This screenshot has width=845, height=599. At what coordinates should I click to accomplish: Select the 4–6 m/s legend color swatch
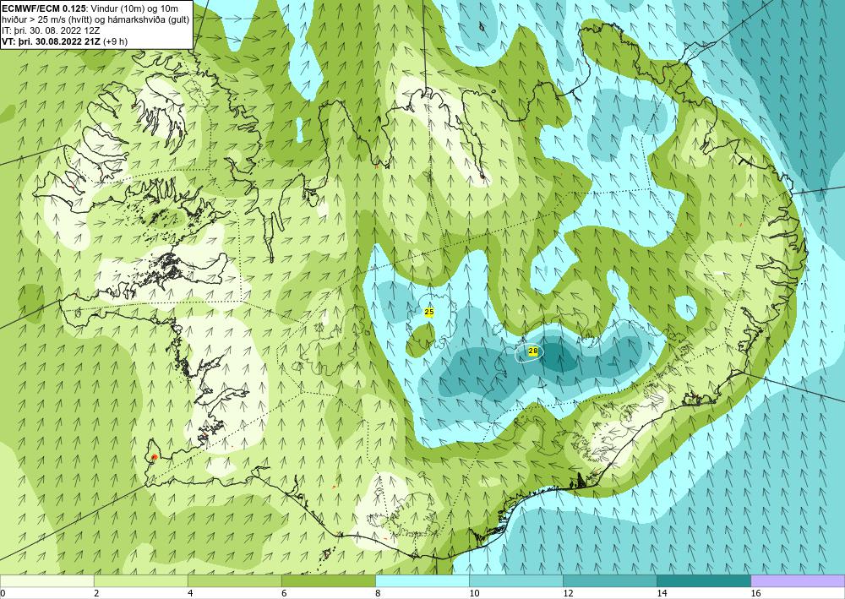[234, 580]
